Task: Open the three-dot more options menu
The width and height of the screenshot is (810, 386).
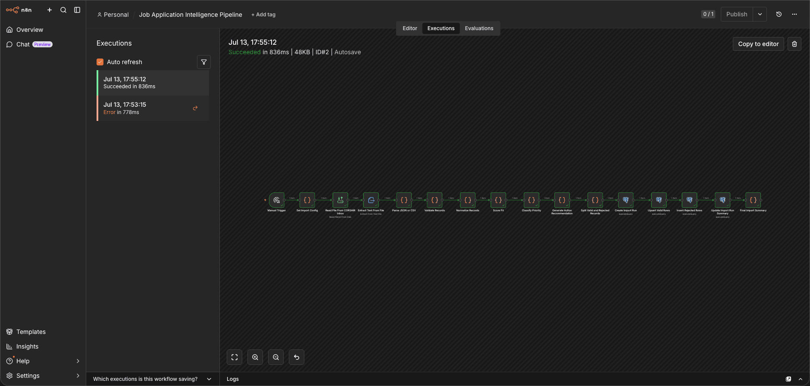Action: [794, 14]
